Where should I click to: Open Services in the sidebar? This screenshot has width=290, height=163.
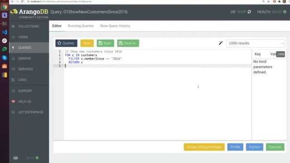pyautogui.click(x=29, y=69)
